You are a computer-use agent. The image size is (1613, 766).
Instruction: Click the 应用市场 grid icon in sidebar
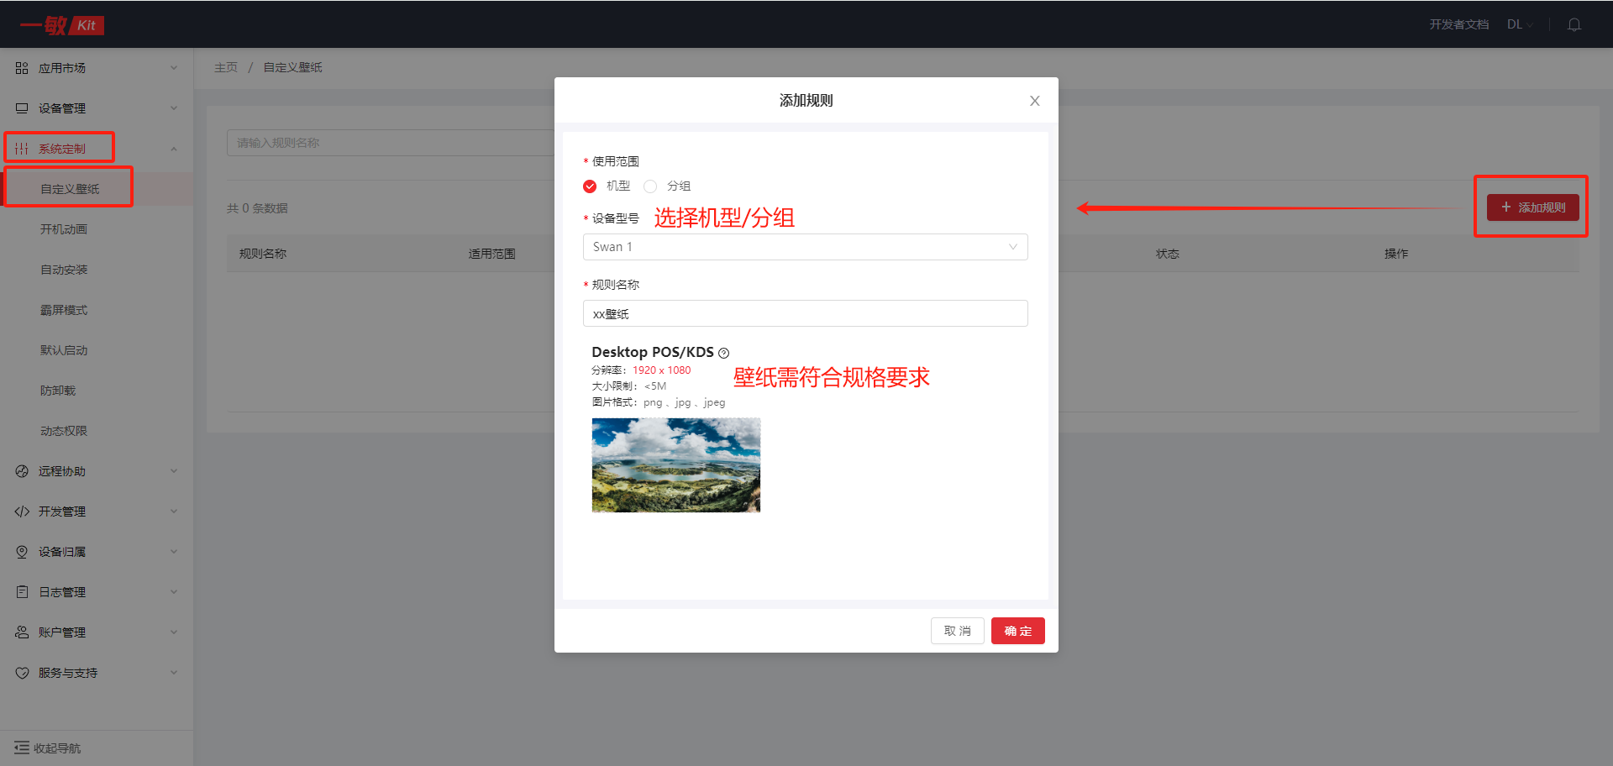pos(22,68)
